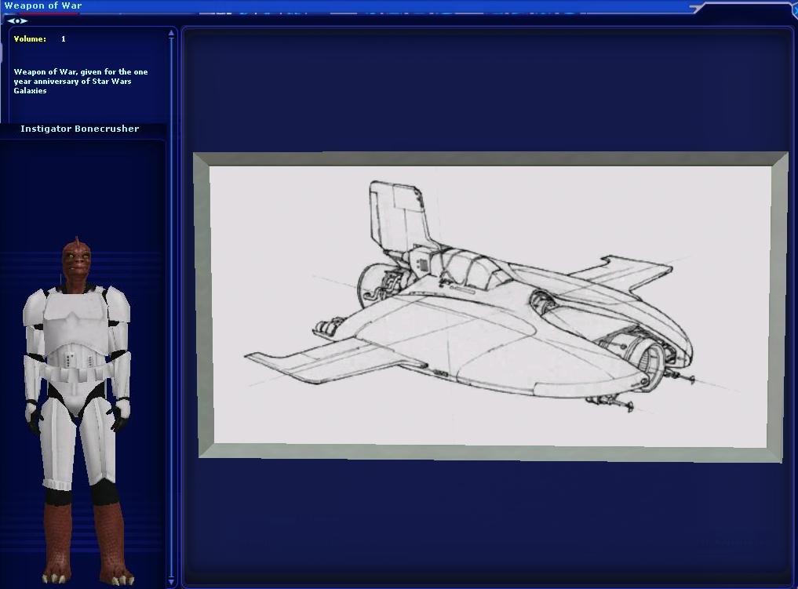Click the Weapon of War painting thumbnail
This screenshot has height=589, width=798.
(x=490, y=307)
